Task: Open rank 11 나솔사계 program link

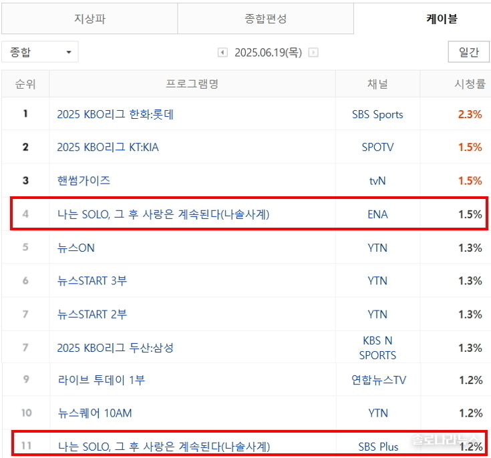Action: (x=164, y=447)
